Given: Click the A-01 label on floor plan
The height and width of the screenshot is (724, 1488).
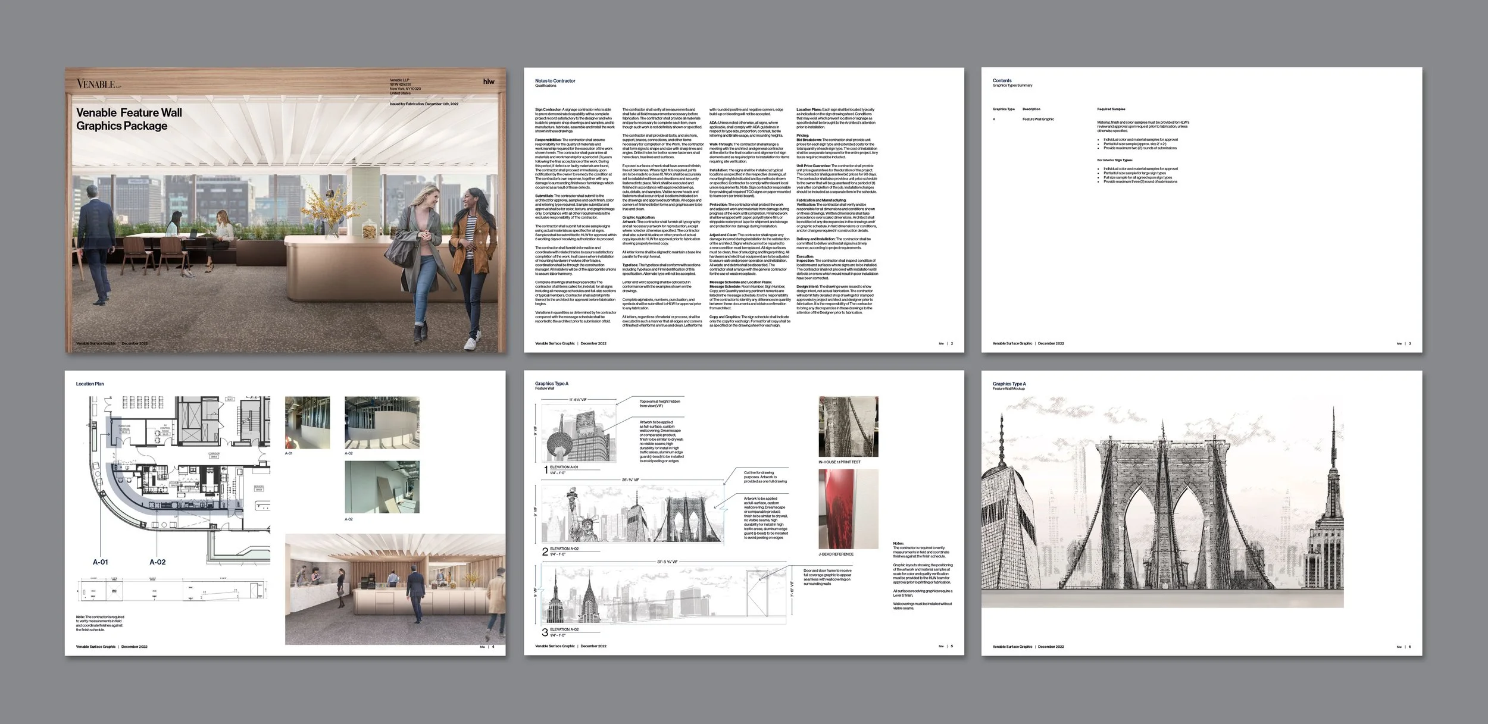Looking at the screenshot, I should [101, 562].
